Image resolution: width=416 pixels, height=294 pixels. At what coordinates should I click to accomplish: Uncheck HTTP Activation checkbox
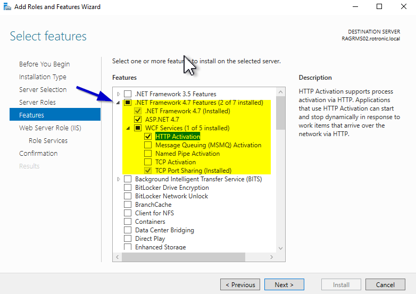point(148,136)
